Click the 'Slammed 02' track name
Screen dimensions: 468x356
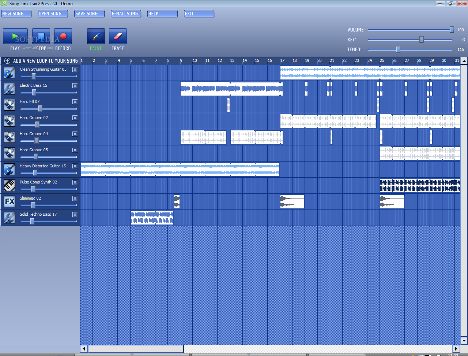(30, 198)
